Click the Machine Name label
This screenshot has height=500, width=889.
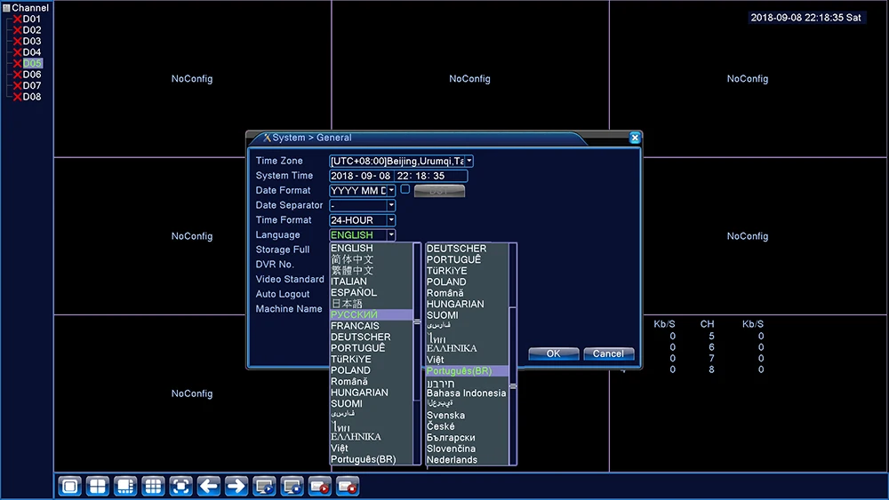289,308
